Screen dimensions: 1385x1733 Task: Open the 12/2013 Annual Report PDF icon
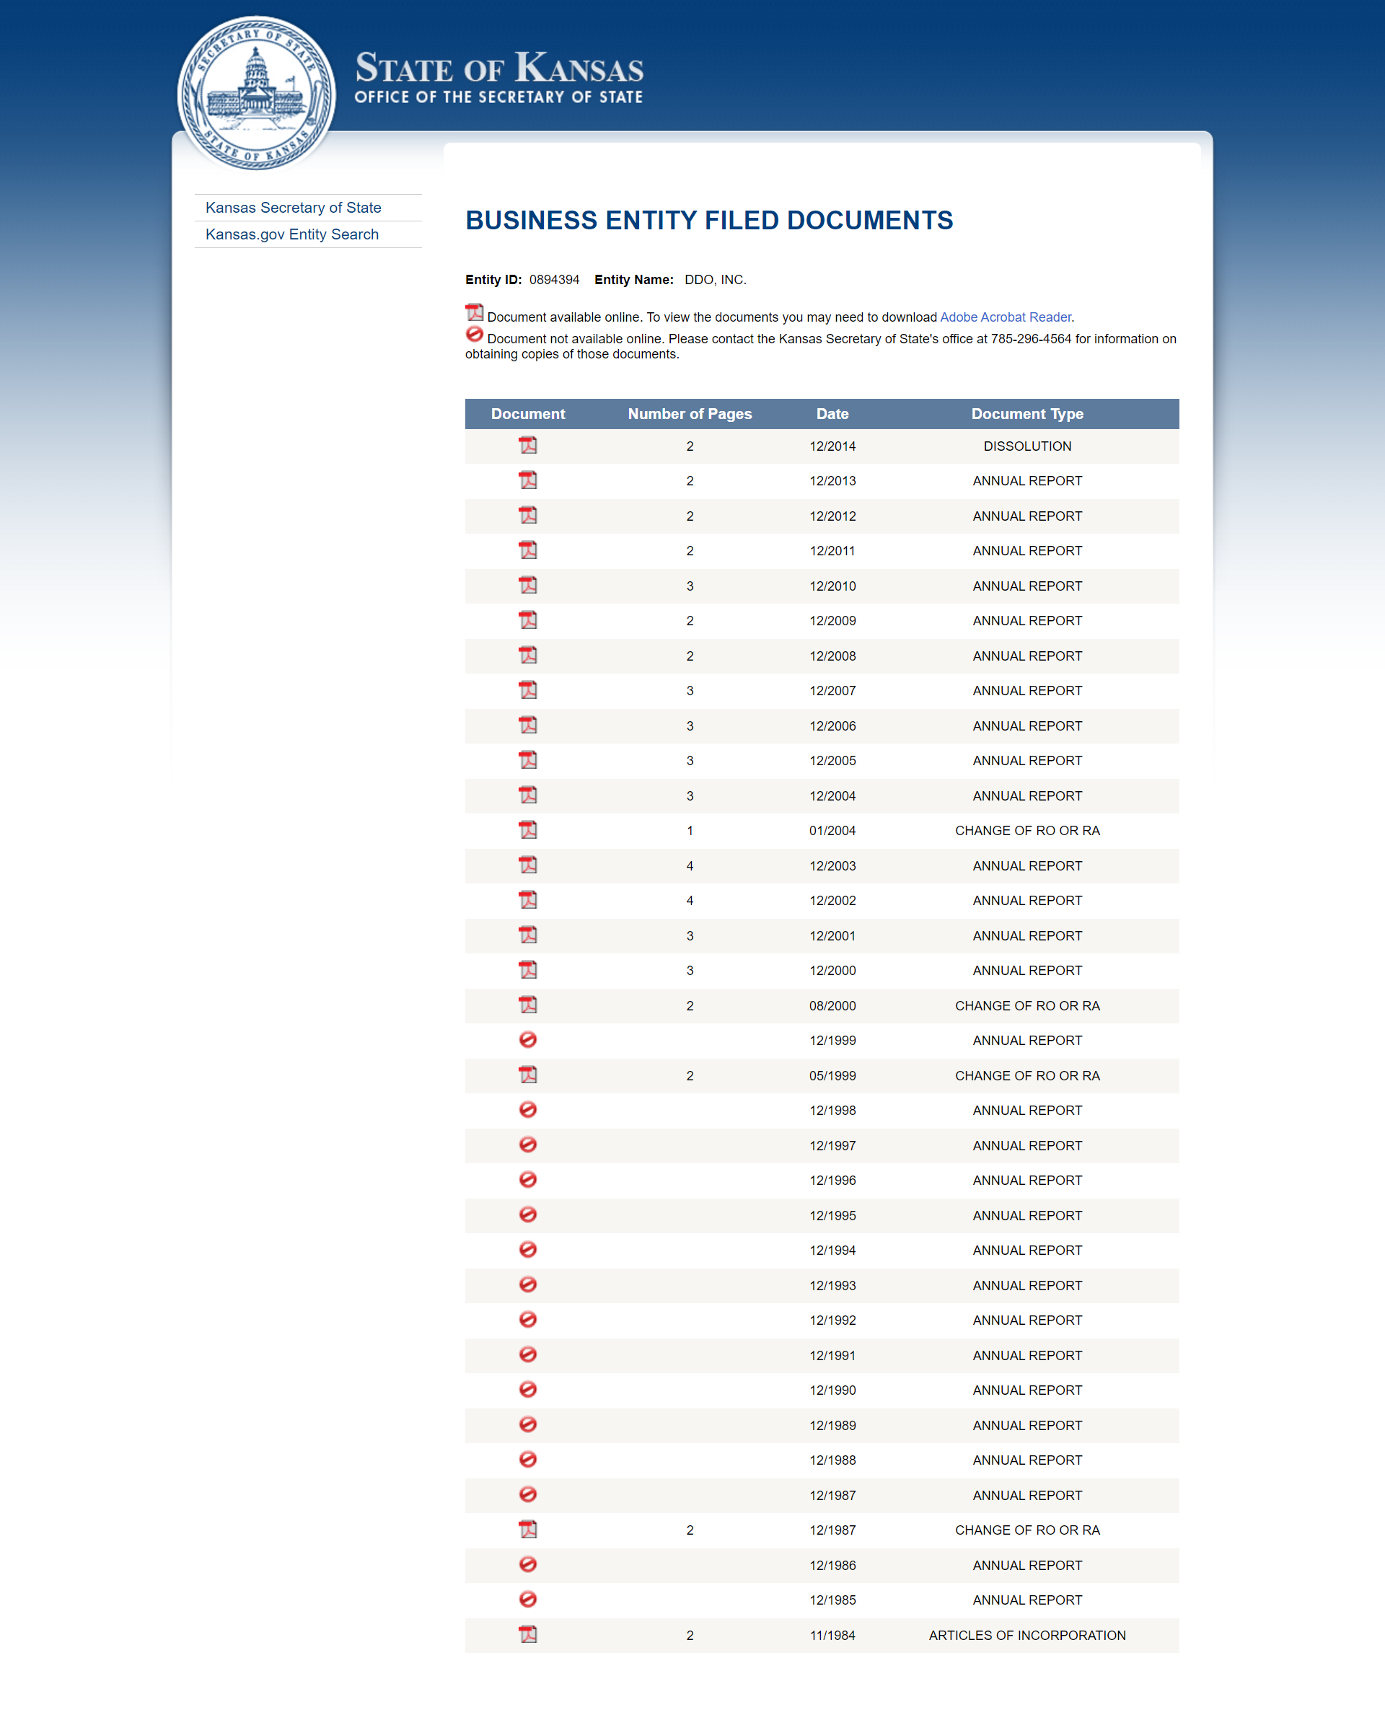527,480
